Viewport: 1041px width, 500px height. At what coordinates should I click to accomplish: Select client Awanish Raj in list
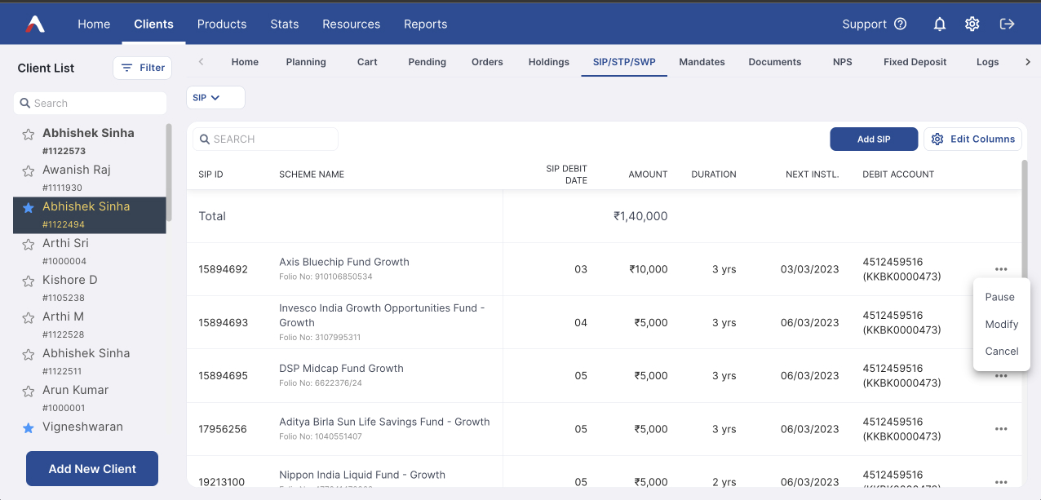point(90,179)
